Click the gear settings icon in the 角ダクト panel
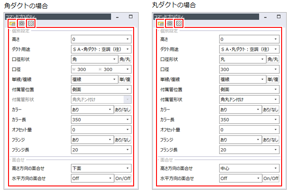The image size is (287, 190). [x=21, y=23]
